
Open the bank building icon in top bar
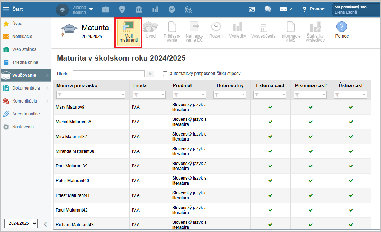tap(139, 9)
